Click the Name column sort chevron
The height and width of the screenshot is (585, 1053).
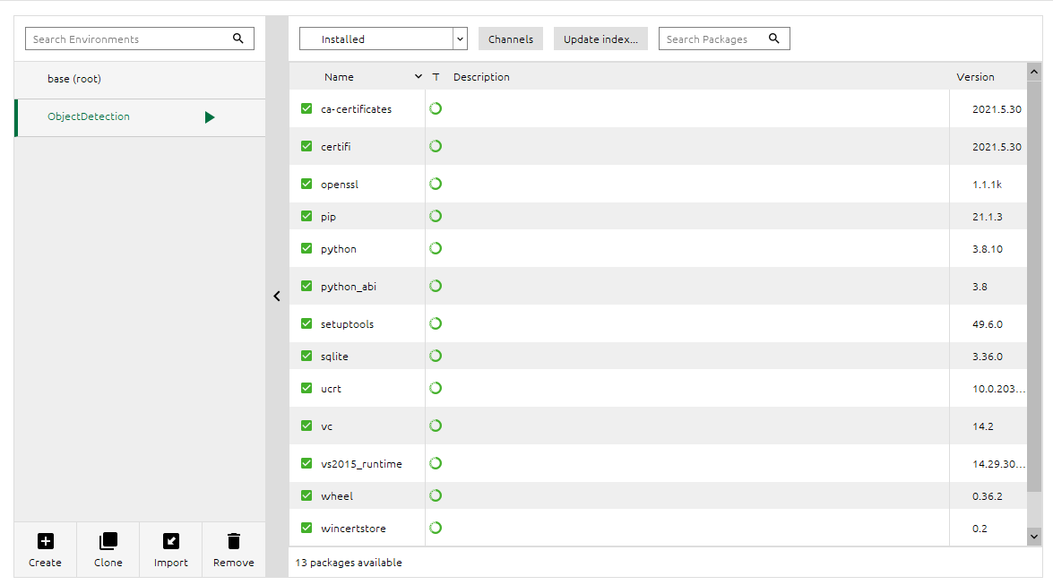pos(419,76)
